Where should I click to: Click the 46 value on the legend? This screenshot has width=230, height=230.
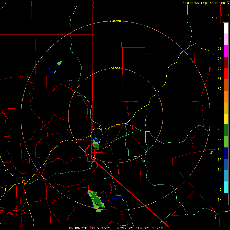pos(220,78)
